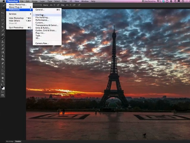Select the Crop tool
Viewport: 190px width, 143px height.
(3, 27)
